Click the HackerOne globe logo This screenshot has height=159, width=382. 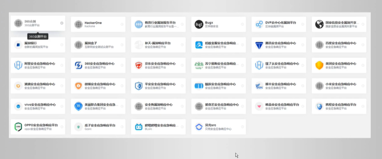(79, 24)
